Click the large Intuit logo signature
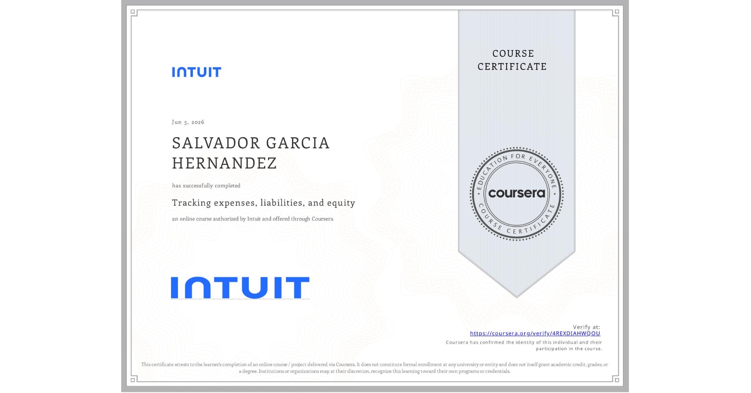This screenshot has width=751, height=393. point(240,288)
